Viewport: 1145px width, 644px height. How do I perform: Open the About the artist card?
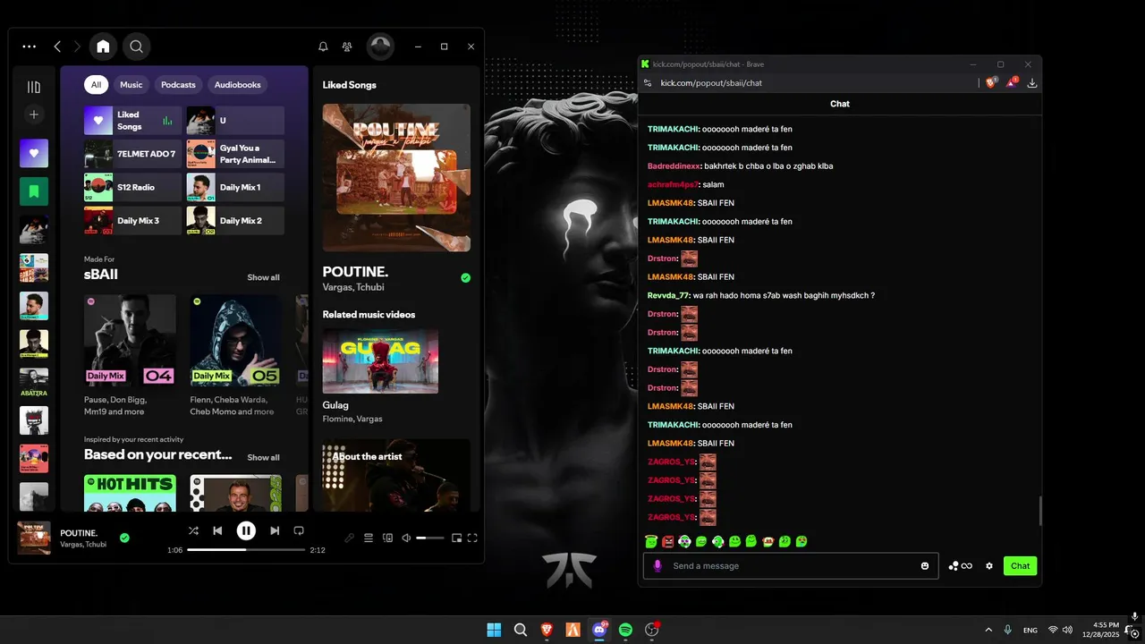[x=396, y=475]
